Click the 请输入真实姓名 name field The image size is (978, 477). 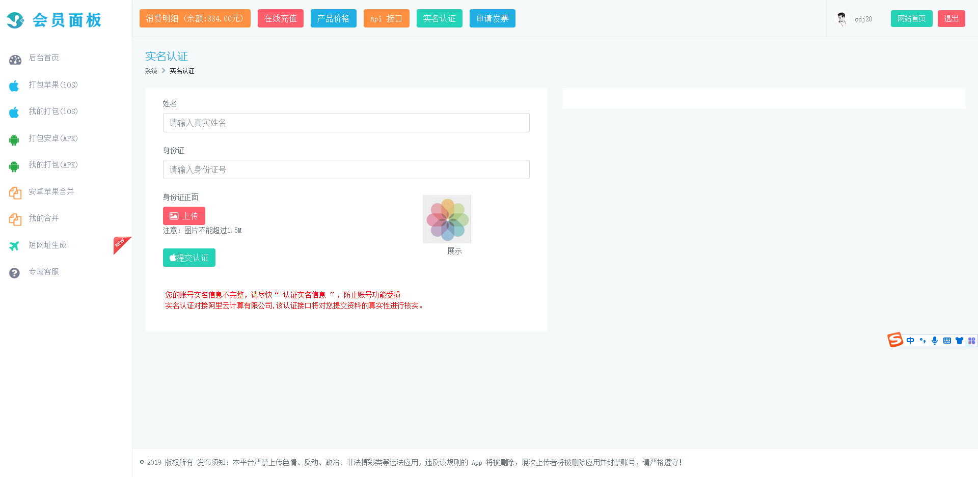click(x=346, y=123)
